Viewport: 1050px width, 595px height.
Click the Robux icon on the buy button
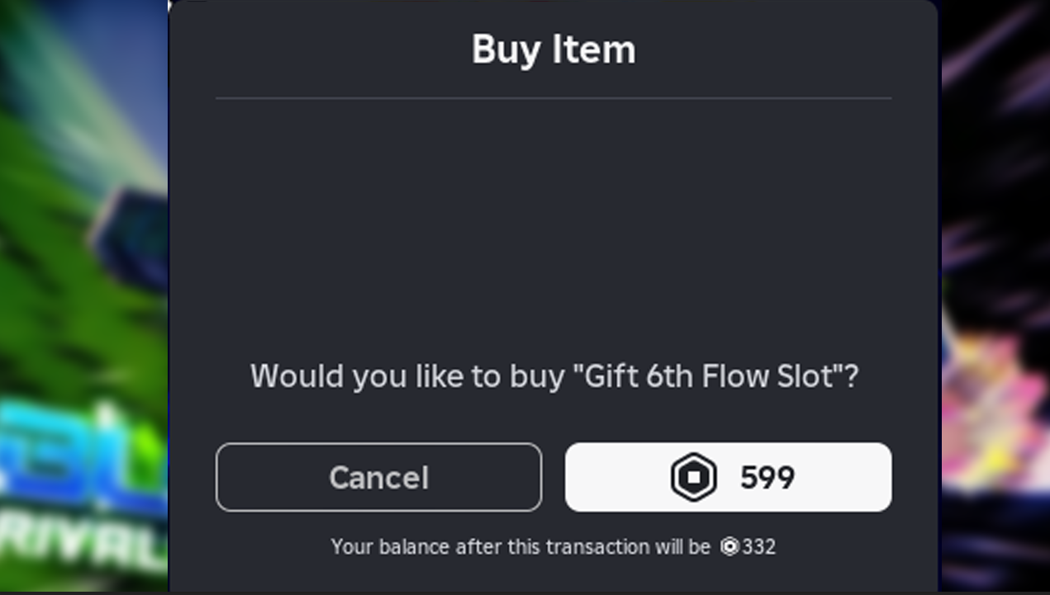[x=693, y=477]
